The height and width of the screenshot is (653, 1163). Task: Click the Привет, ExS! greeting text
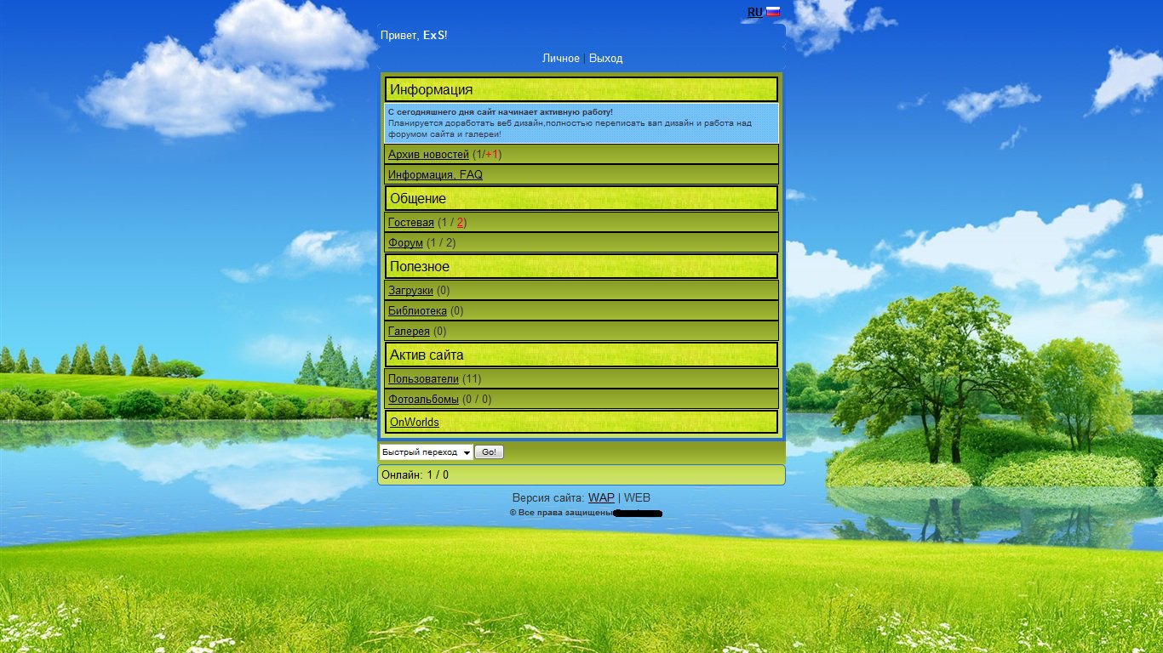[x=414, y=35]
